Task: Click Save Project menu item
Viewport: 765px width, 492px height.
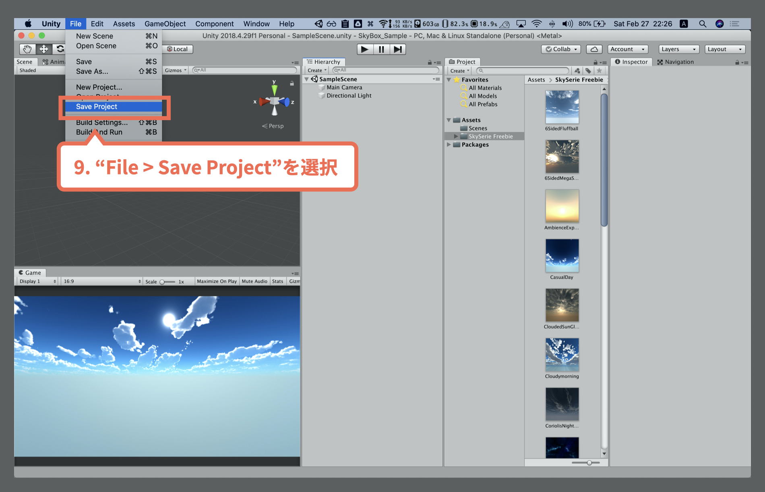Action: [x=114, y=107]
